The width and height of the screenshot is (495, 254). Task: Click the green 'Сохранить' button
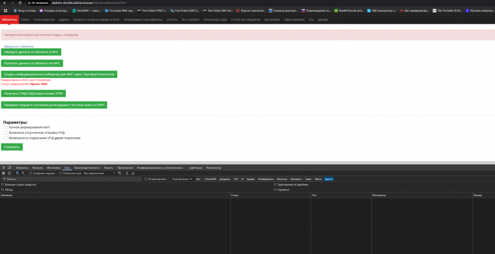pyautogui.click(x=12, y=147)
